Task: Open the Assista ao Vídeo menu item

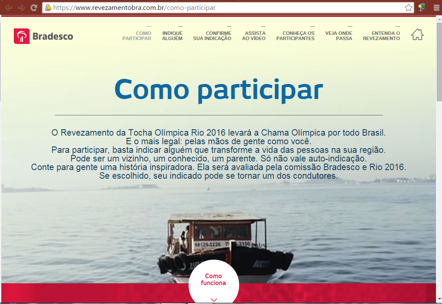Action: pos(254,36)
